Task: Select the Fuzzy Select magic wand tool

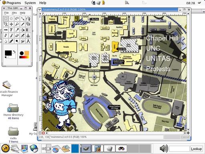Action: [22, 18]
